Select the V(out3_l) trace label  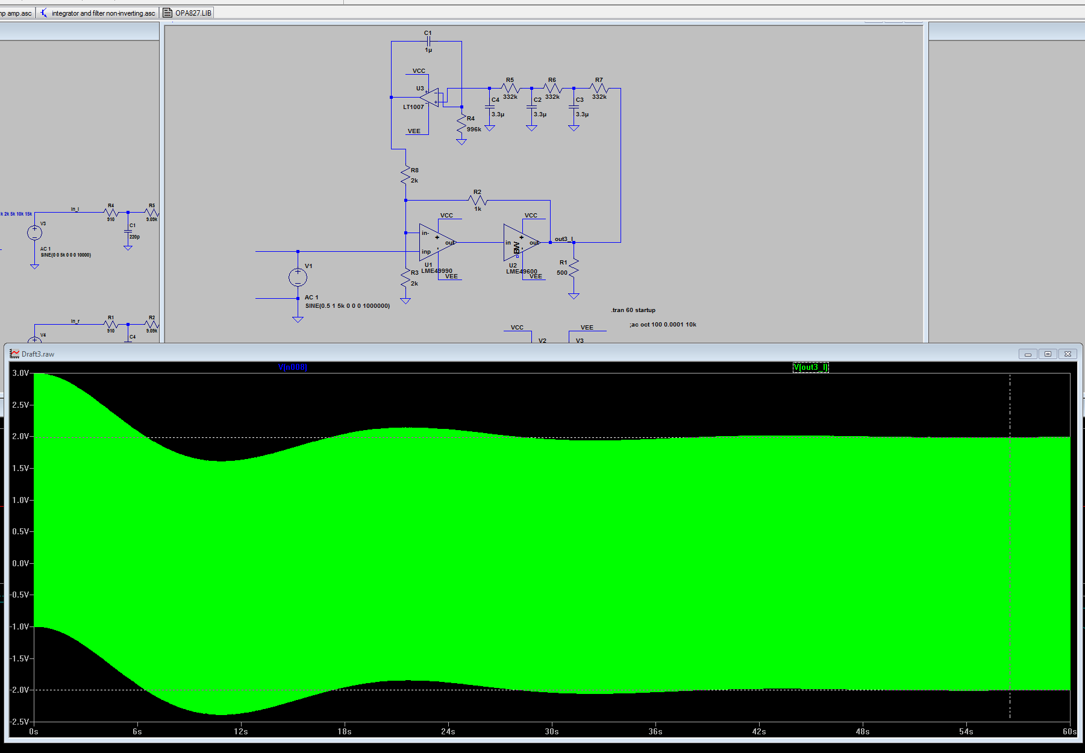tap(810, 367)
